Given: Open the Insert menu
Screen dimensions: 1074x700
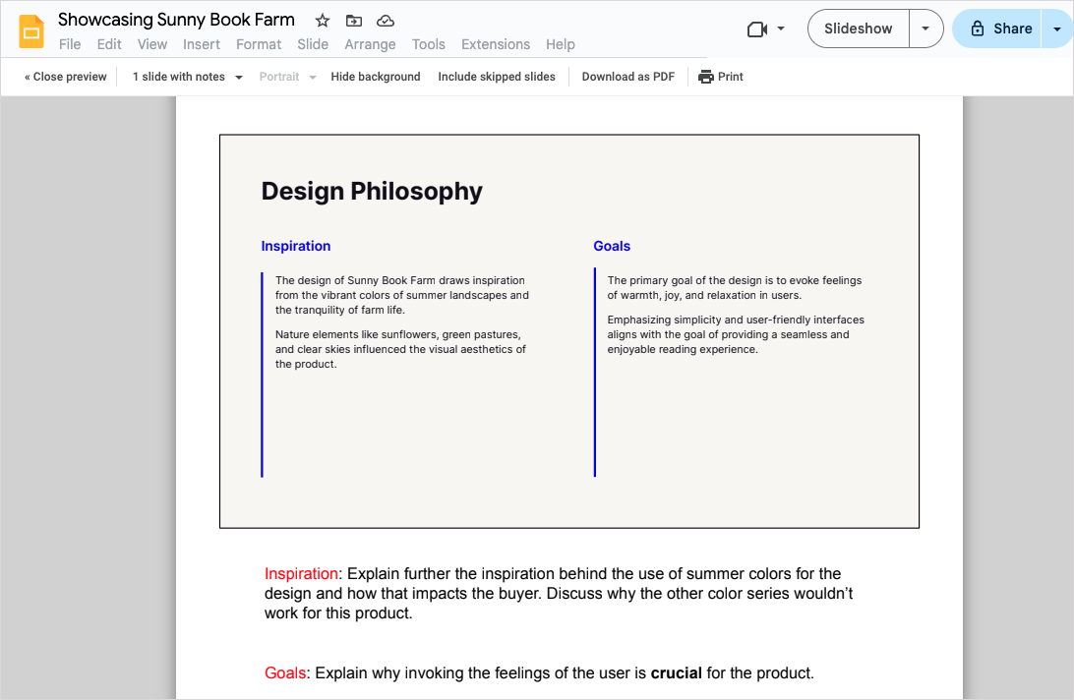Looking at the screenshot, I should coord(202,44).
